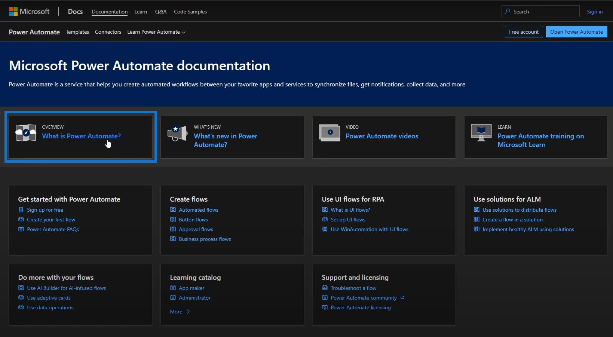
Task: Open the Power Automate videos link
Action: click(382, 136)
